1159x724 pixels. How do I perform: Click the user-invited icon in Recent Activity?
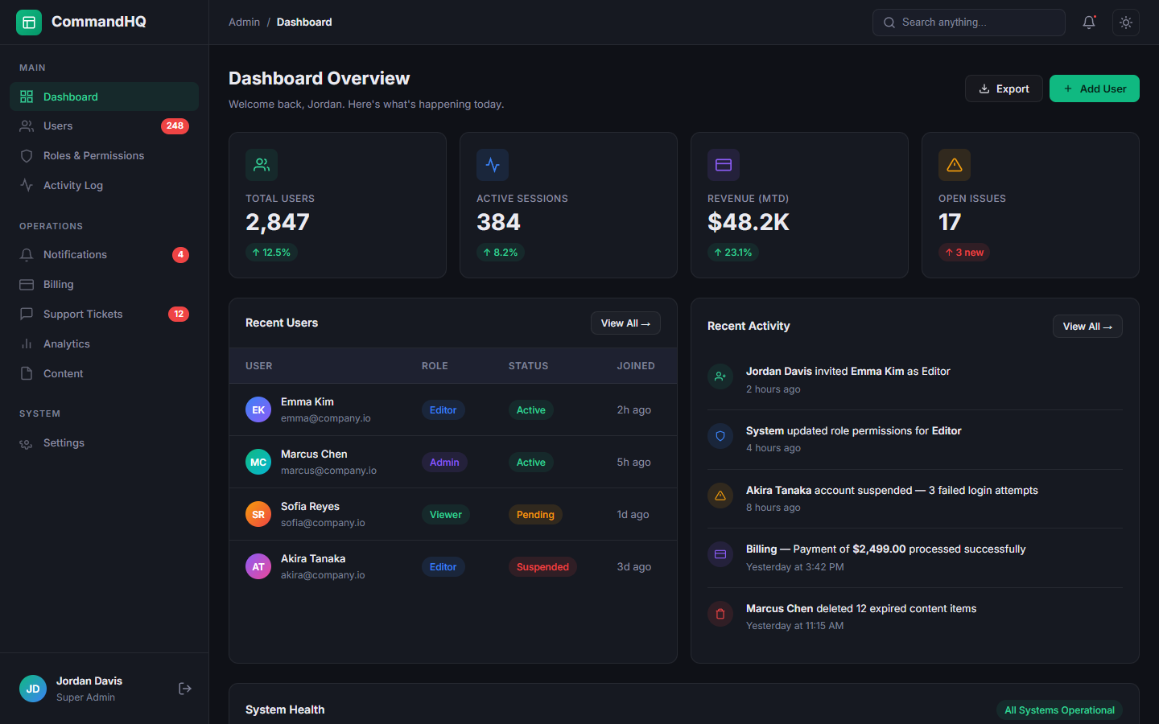(720, 376)
